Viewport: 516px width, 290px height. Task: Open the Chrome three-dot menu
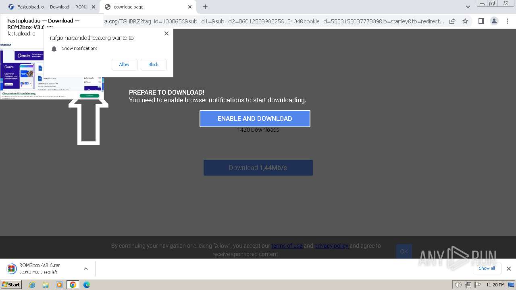[x=508, y=21]
